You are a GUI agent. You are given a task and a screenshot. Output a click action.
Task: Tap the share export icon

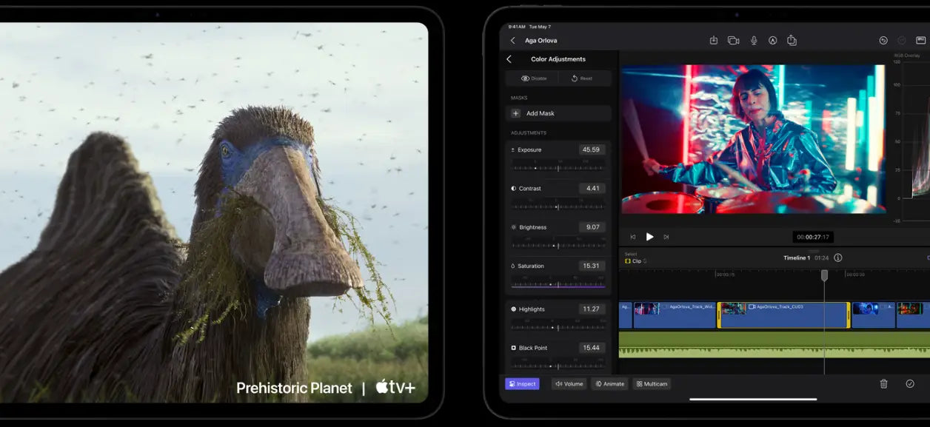[x=792, y=41]
